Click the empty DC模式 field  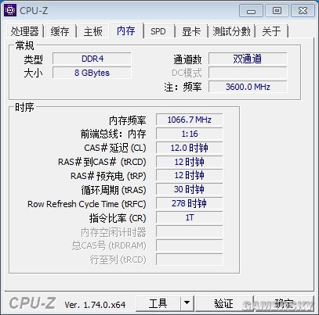(248, 73)
